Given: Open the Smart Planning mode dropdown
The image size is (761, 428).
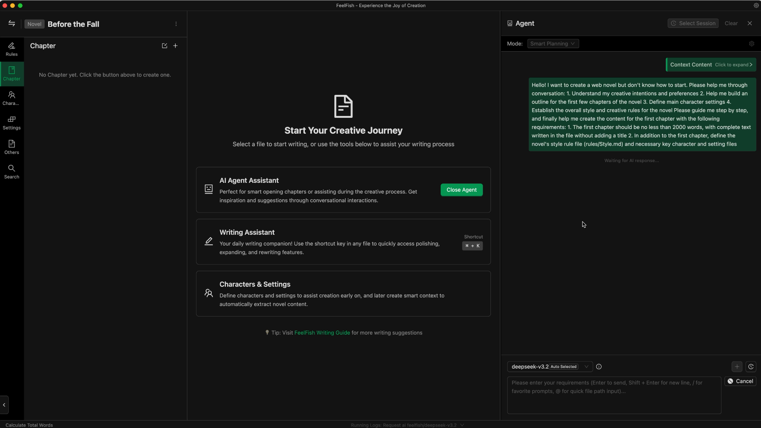Looking at the screenshot, I should click(x=553, y=43).
